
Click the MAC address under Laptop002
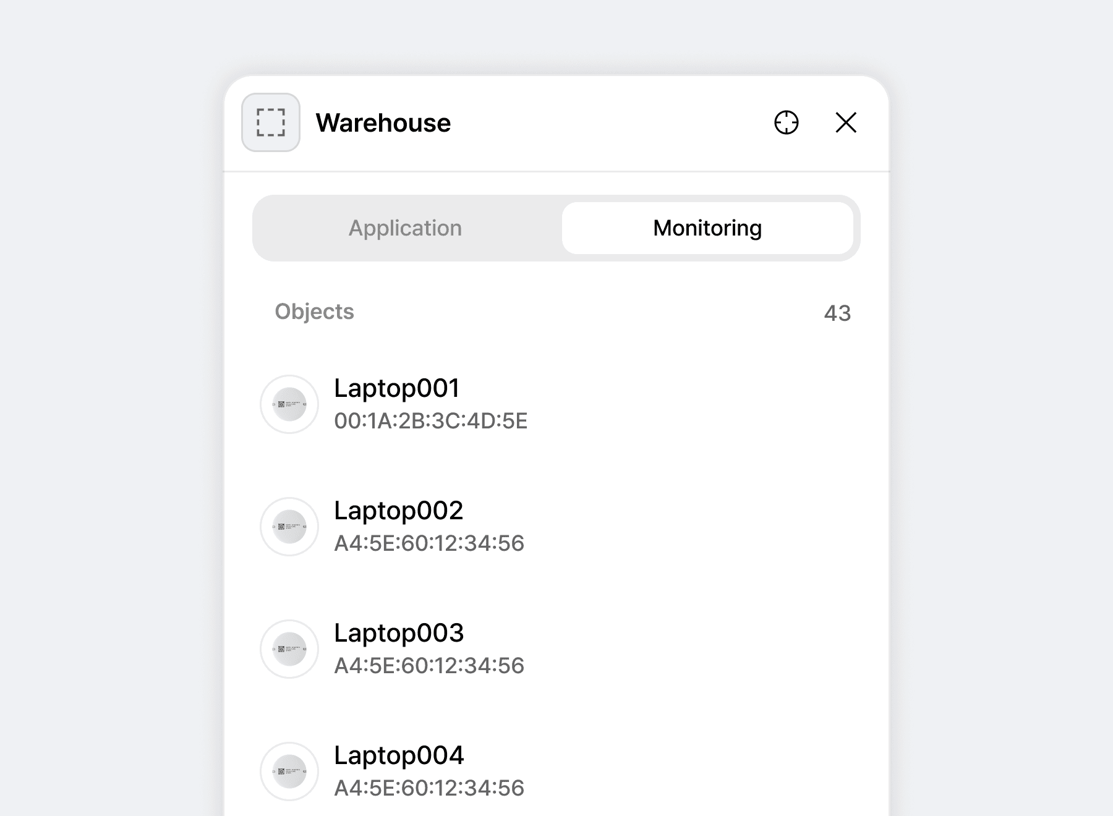pyautogui.click(x=429, y=543)
